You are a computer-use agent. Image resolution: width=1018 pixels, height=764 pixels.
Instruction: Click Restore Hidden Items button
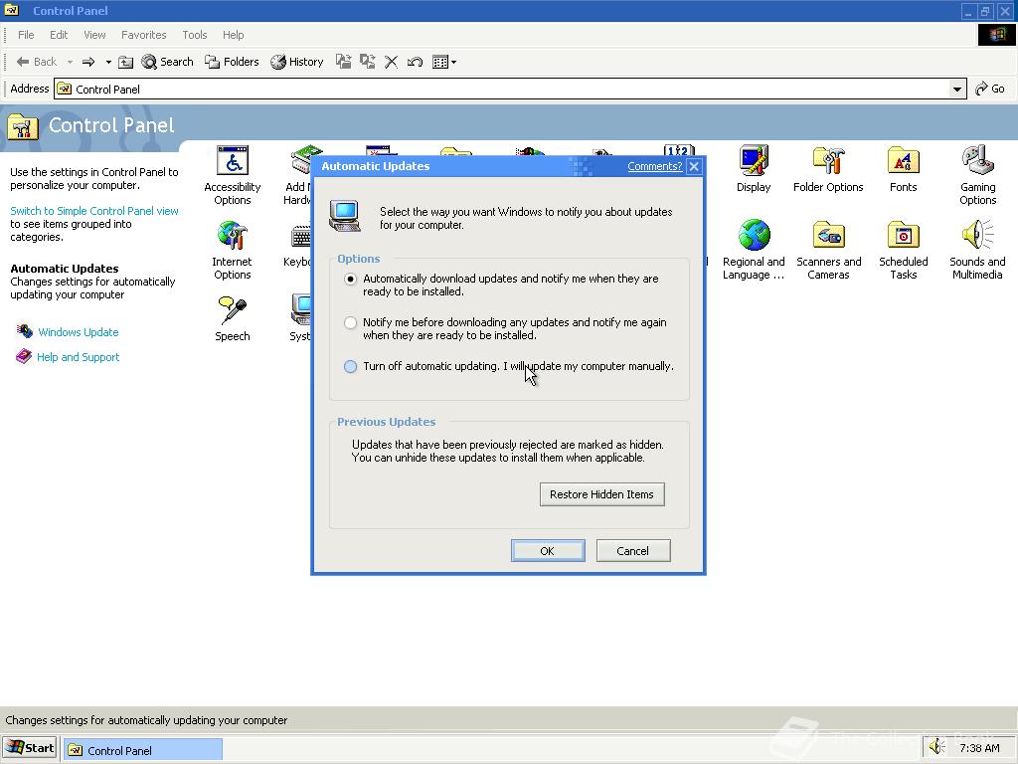(x=601, y=494)
